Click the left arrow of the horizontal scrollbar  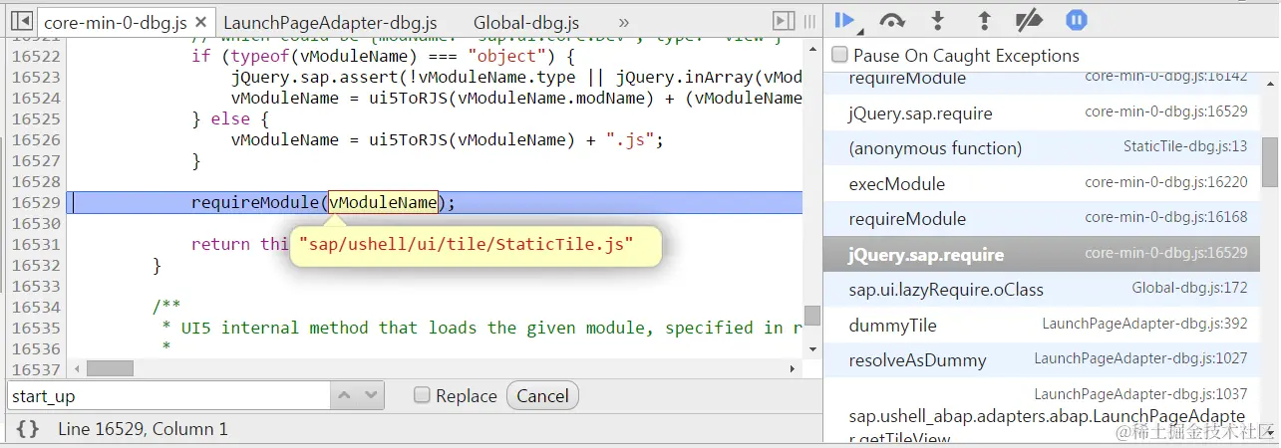pyautogui.click(x=75, y=368)
